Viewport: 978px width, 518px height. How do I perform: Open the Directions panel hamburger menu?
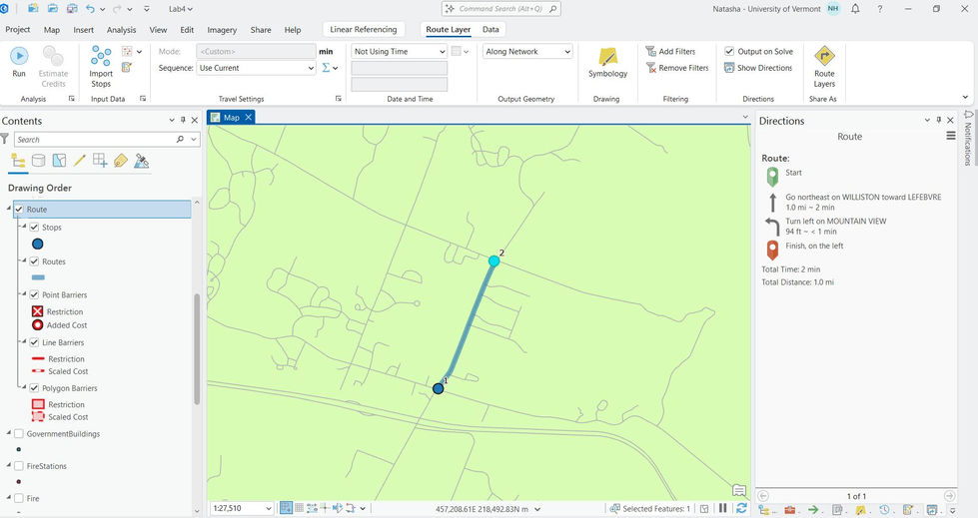(951, 136)
